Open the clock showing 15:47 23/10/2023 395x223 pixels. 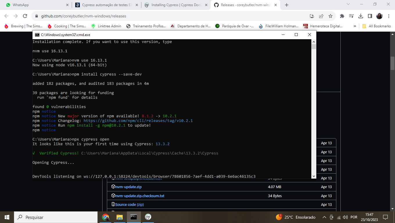369,217
